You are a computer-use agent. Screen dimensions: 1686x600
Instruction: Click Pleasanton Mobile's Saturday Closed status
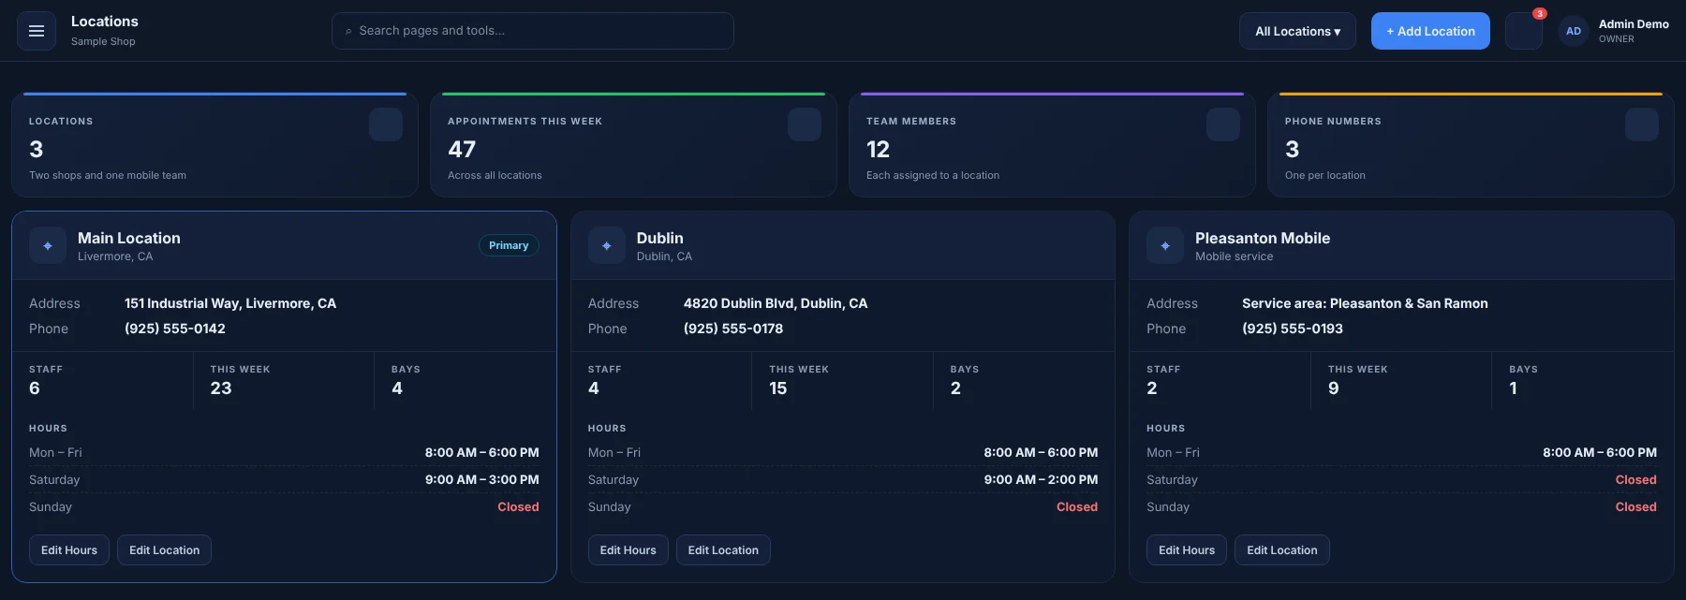coord(1636,479)
